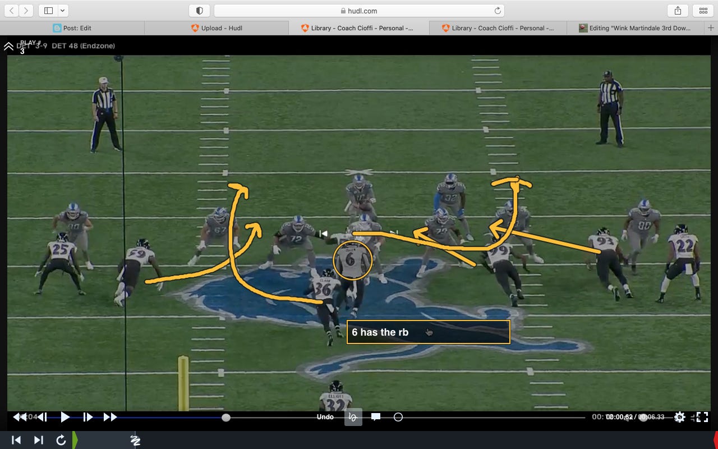718x449 pixels.
Task: Switch to the Editing Wink Martindale tab
Action: 635,28
